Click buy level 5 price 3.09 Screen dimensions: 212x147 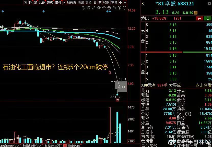coord(173,79)
